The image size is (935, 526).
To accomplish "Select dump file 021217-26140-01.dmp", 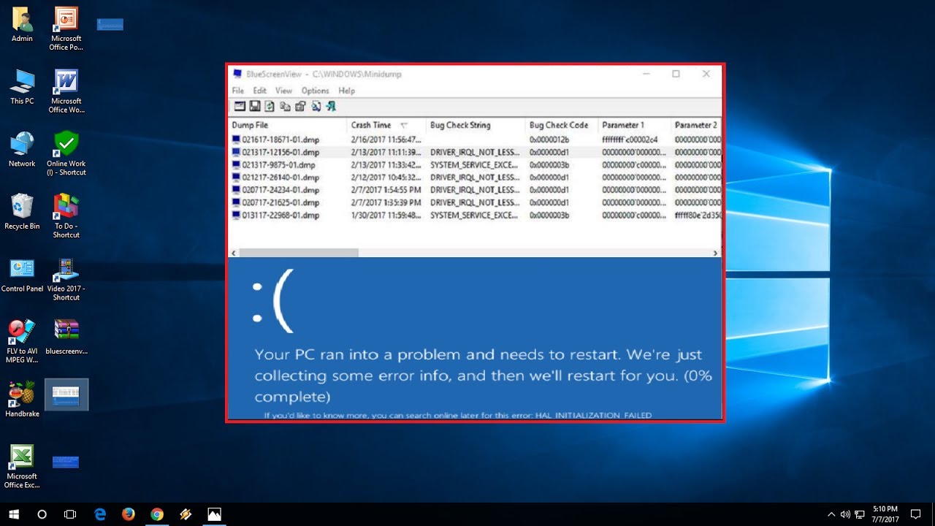I will click(280, 178).
